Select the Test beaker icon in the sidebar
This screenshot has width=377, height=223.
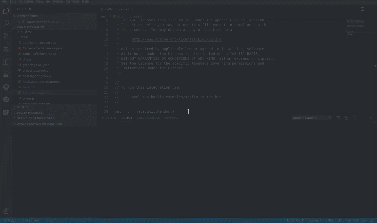[x=6, y=74]
